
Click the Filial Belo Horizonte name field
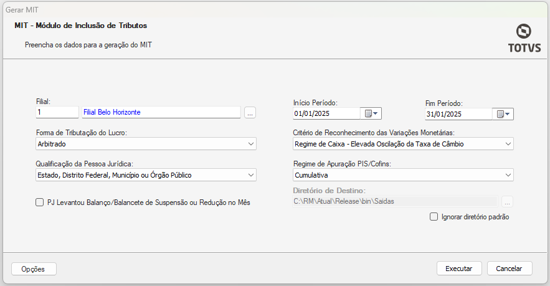161,112
